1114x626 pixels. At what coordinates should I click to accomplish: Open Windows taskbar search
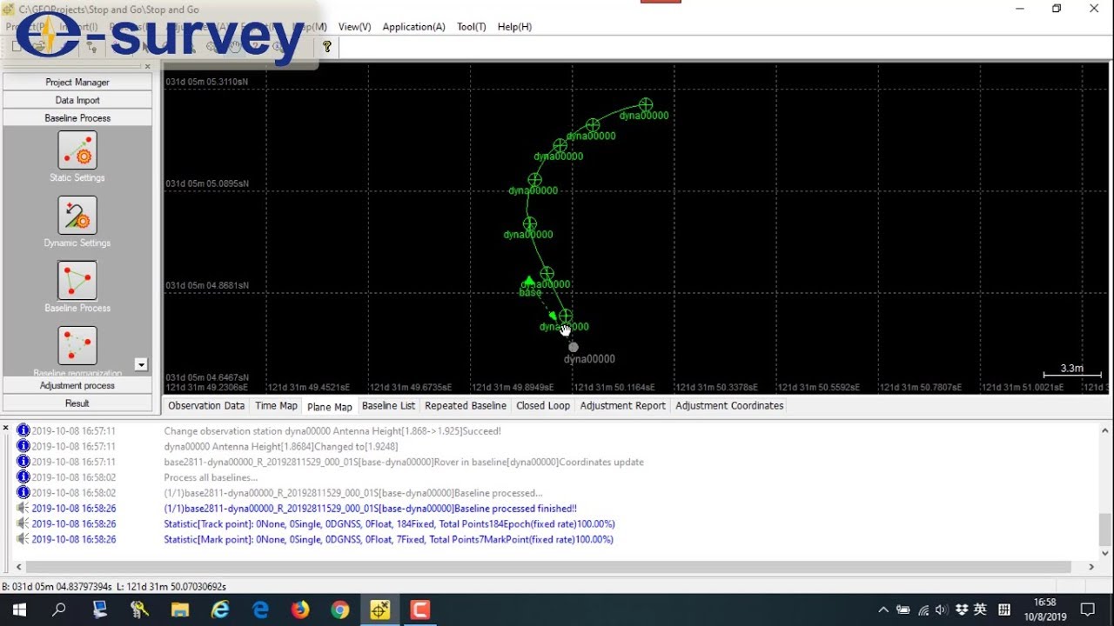(x=59, y=609)
